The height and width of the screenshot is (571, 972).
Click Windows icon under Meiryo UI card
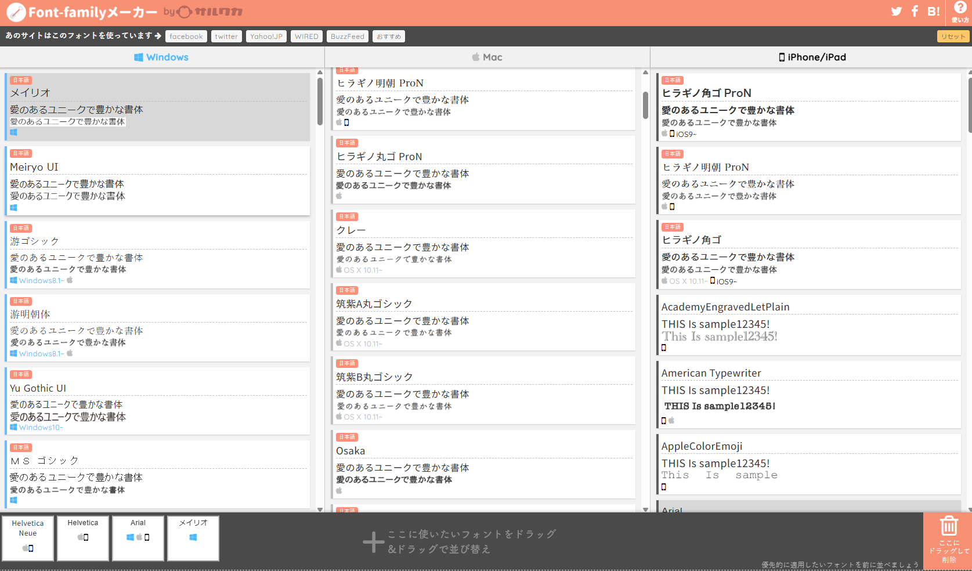click(x=13, y=208)
